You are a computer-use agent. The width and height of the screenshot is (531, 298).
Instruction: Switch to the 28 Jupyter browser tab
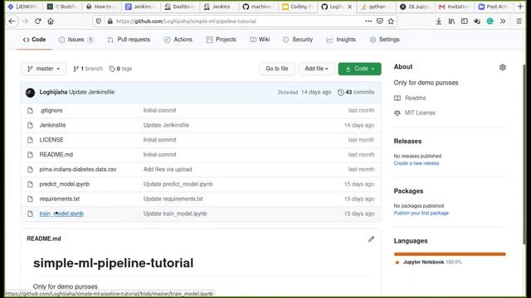pos(415,7)
